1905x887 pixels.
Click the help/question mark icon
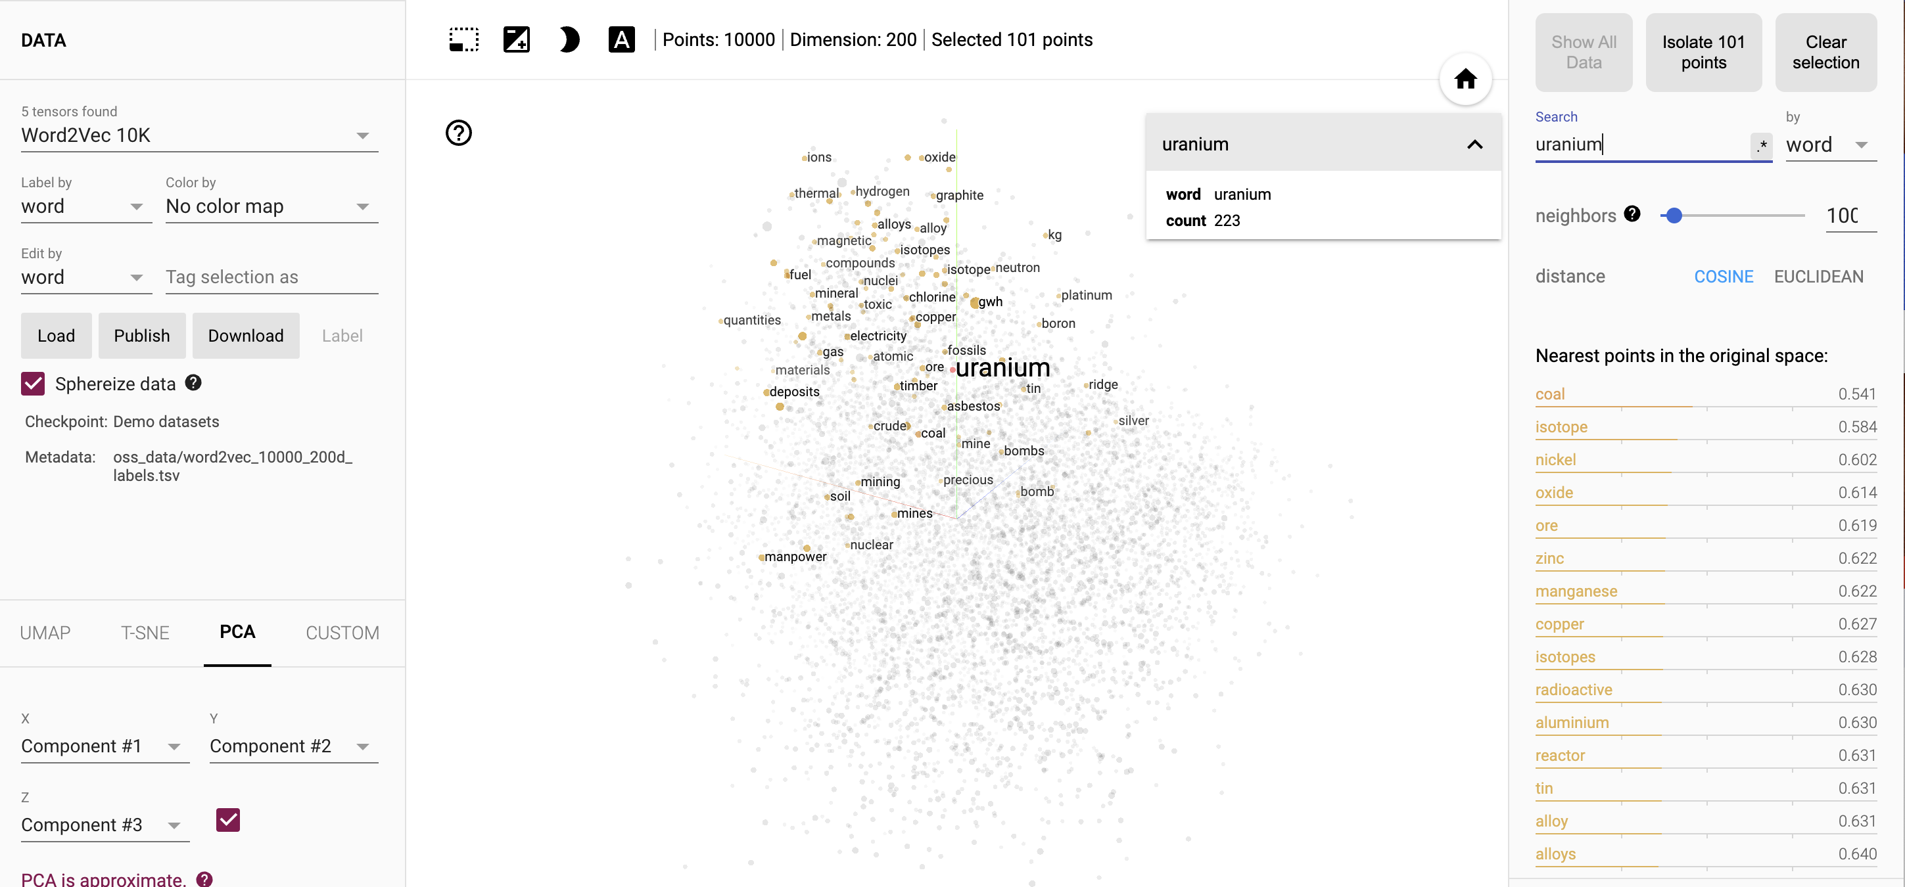458,133
